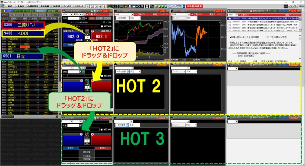Click the 米株銘柄検索 button
Screen dimensions: 305x166
194,6
